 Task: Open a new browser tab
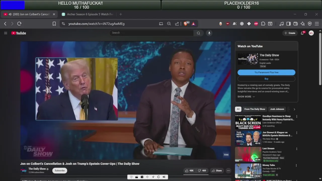tap(121, 14)
